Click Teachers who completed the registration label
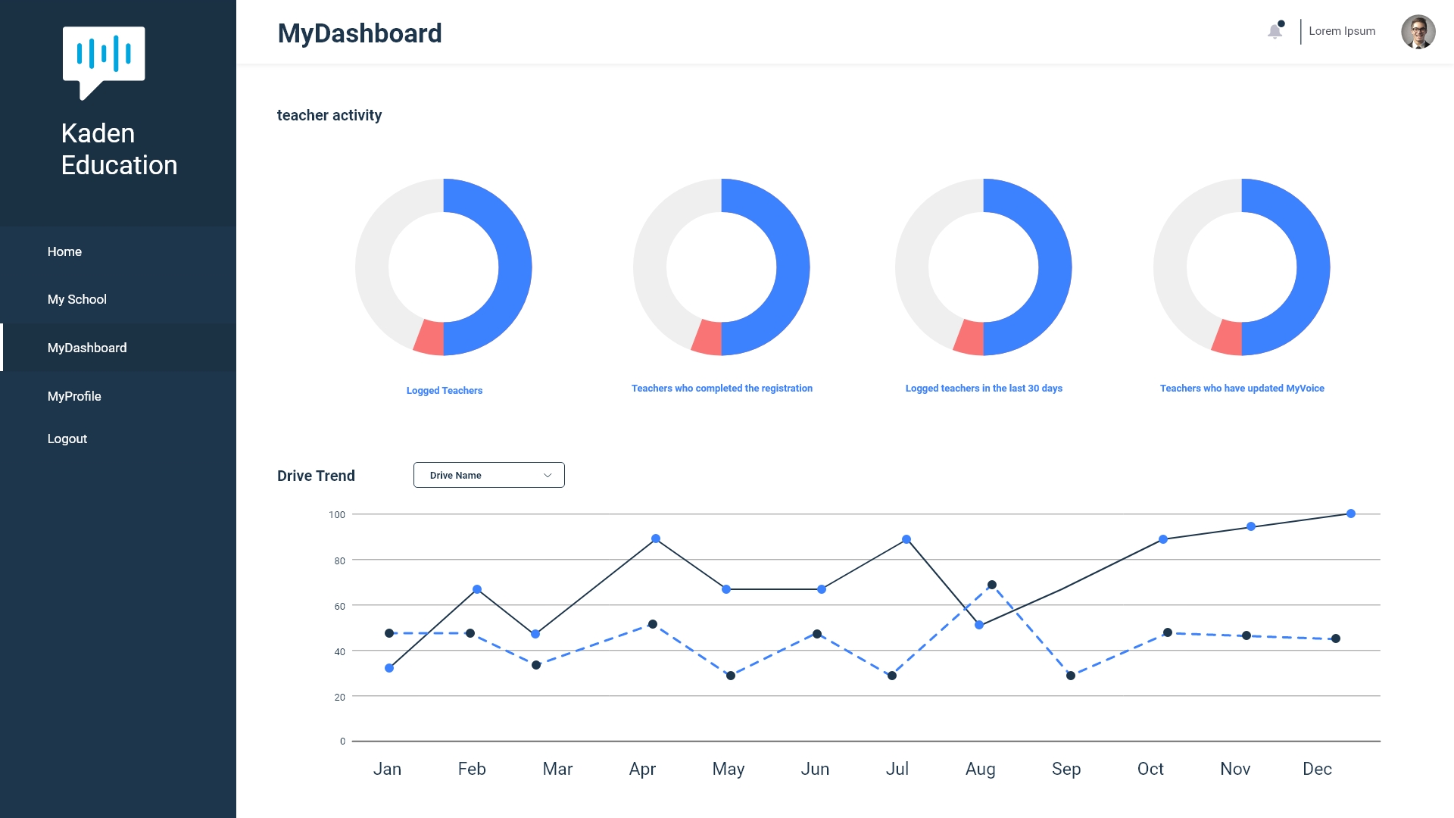 pos(722,389)
